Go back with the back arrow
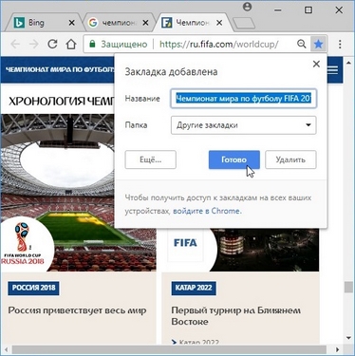The height and width of the screenshot is (356, 355). point(15,44)
